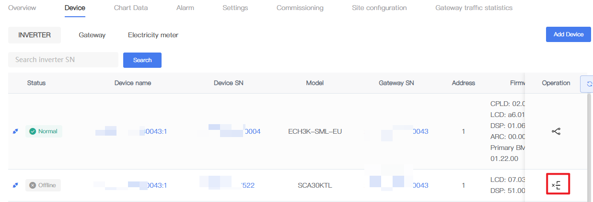The height and width of the screenshot is (202, 593).
Task: Open the Commissioning tab
Action: [x=300, y=8]
